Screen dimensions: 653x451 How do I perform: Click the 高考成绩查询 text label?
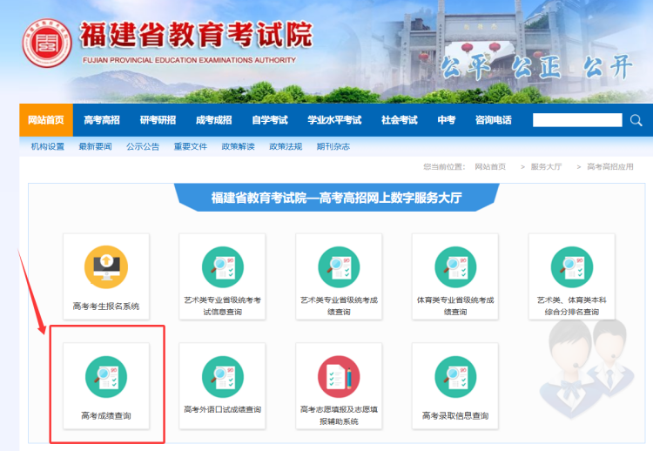[x=106, y=415]
